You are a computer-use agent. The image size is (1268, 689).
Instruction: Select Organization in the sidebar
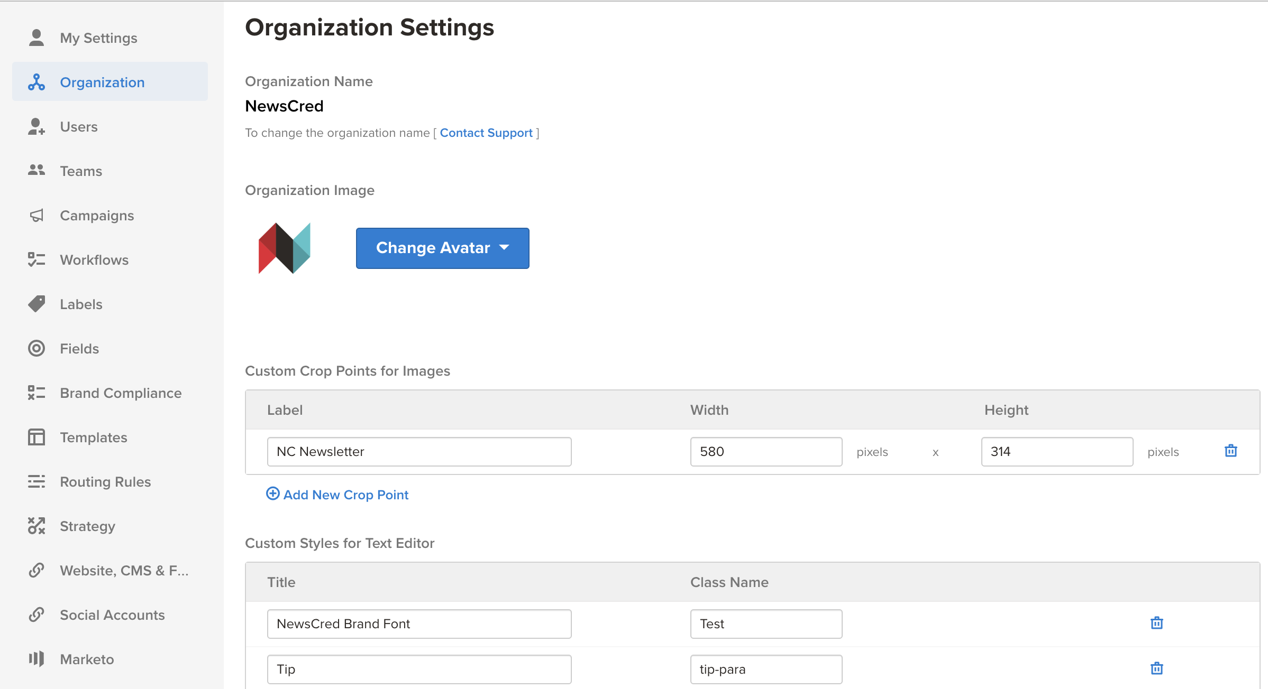point(110,81)
